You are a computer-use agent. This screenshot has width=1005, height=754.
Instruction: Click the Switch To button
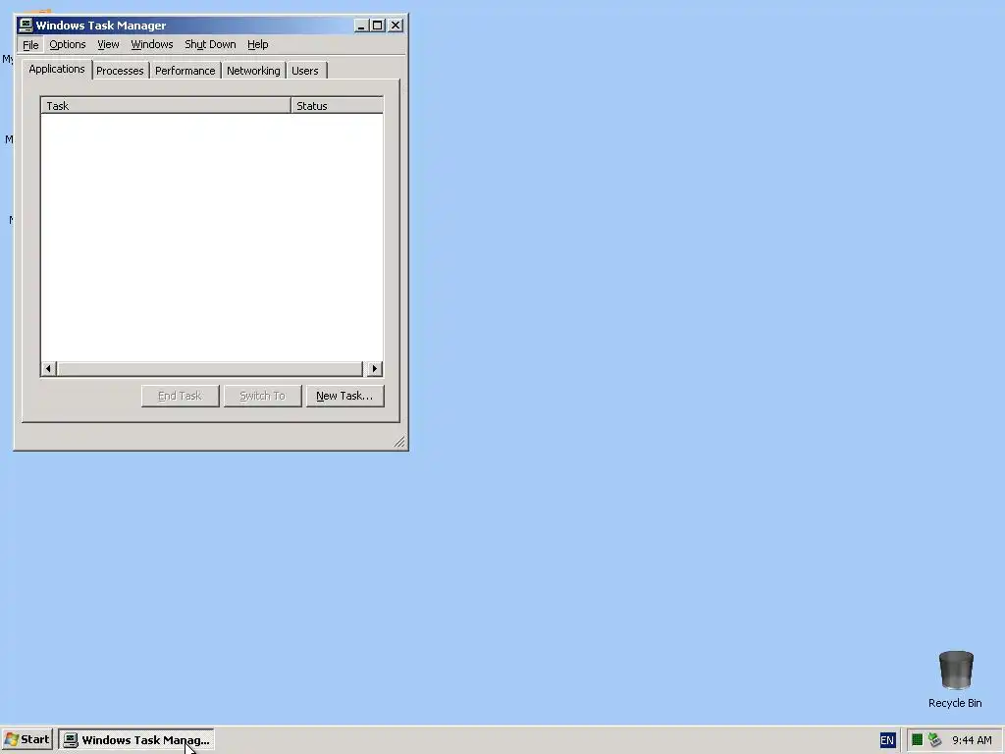tap(262, 396)
